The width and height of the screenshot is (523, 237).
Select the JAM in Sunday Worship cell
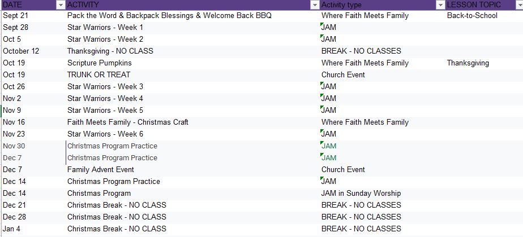pyautogui.click(x=361, y=194)
